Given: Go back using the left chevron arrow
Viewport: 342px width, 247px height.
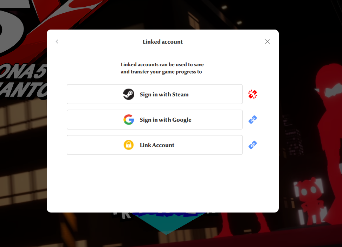Looking at the screenshot, I should pyautogui.click(x=57, y=42).
